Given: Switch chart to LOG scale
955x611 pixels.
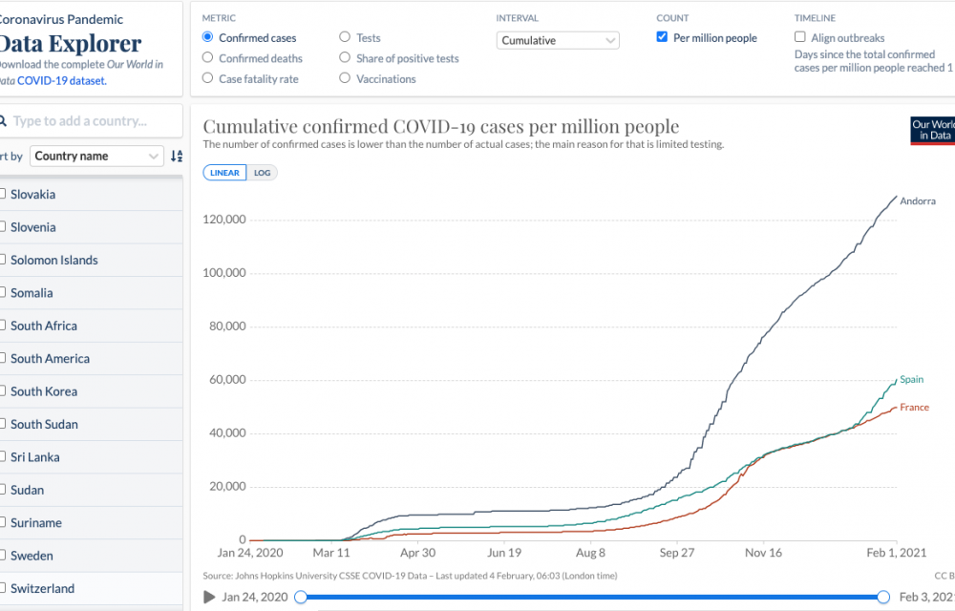Looking at the screenshot, I should 262,173.
